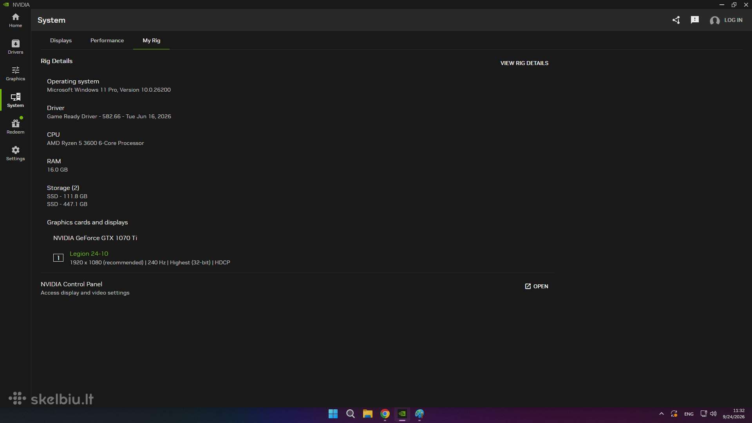Minimize the NVIDIA app window
The height and width of the screenshot is (423, 752).
tap(722, 5)
